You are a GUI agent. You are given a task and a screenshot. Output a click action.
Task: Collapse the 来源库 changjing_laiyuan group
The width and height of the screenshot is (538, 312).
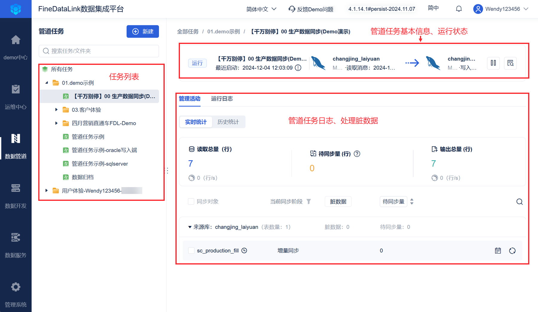click(x=190, y=227)
